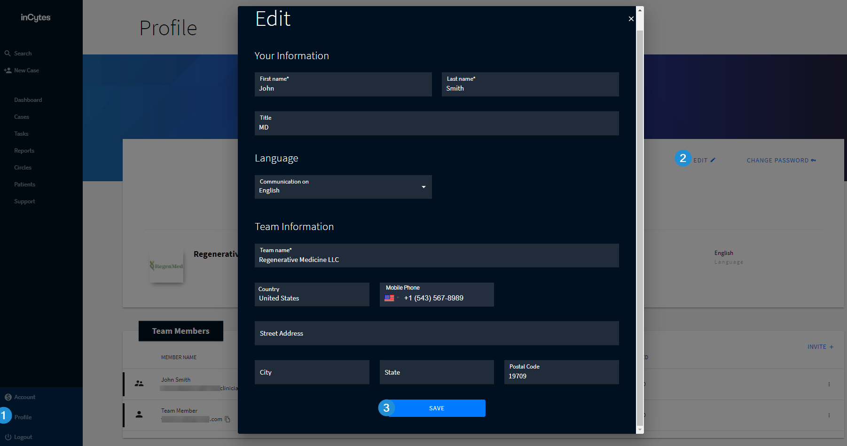The image size is (847, 446).
Task: Click the Invite link
Action: pos(820,347)
